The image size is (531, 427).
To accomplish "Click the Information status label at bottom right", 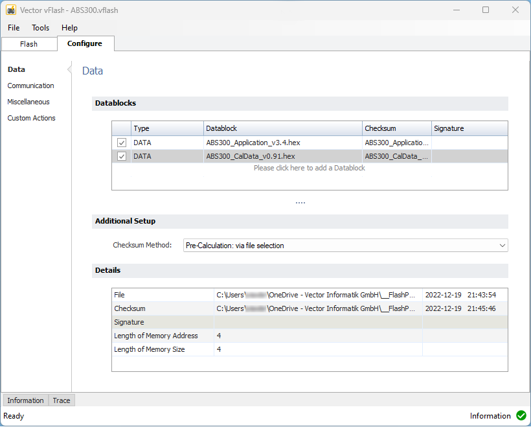I will click(490, 416).
